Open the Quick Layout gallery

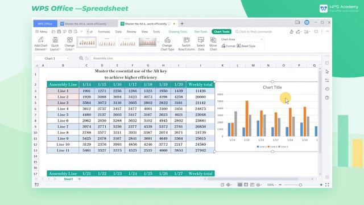(55, 43)
